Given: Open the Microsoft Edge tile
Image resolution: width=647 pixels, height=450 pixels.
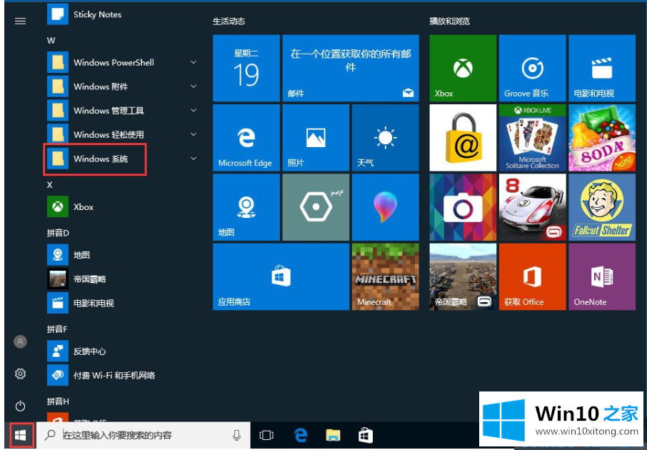Looking at the screenshot, I should tap(246, 137).
